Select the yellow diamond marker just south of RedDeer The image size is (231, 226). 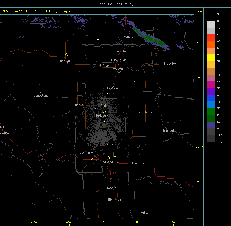coord(114,75)
